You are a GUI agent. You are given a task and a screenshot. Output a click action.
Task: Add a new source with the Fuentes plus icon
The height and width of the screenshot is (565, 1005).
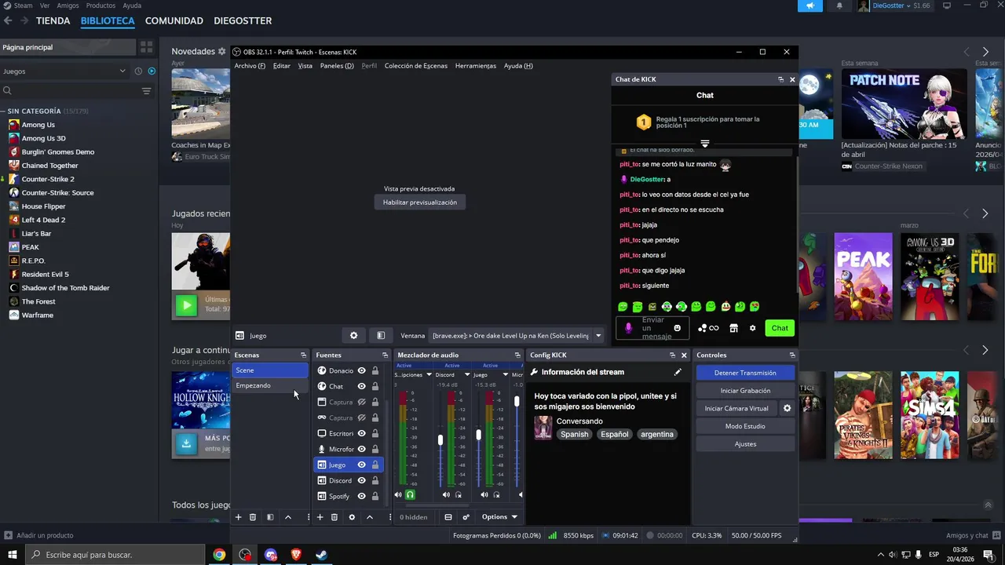[x=320, y=517]
